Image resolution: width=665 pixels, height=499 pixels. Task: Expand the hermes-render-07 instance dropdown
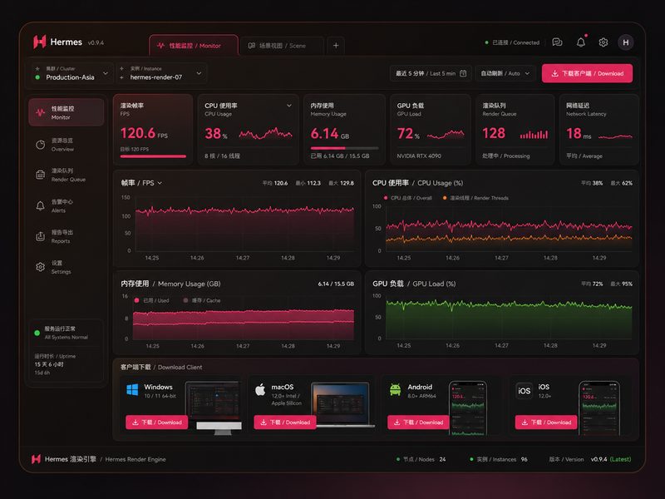click(x=161, y=73)
